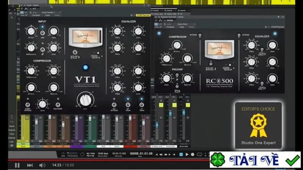Open the Room Mics preset dropdown on RC500
This screenshot has width=303, height=170.
(186, 24)
